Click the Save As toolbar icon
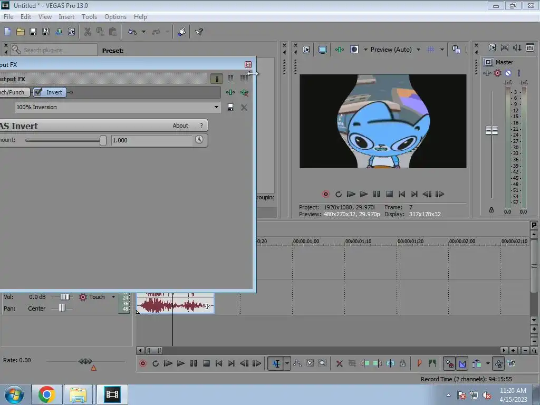The image size is (540, 405). pos(46,32)
